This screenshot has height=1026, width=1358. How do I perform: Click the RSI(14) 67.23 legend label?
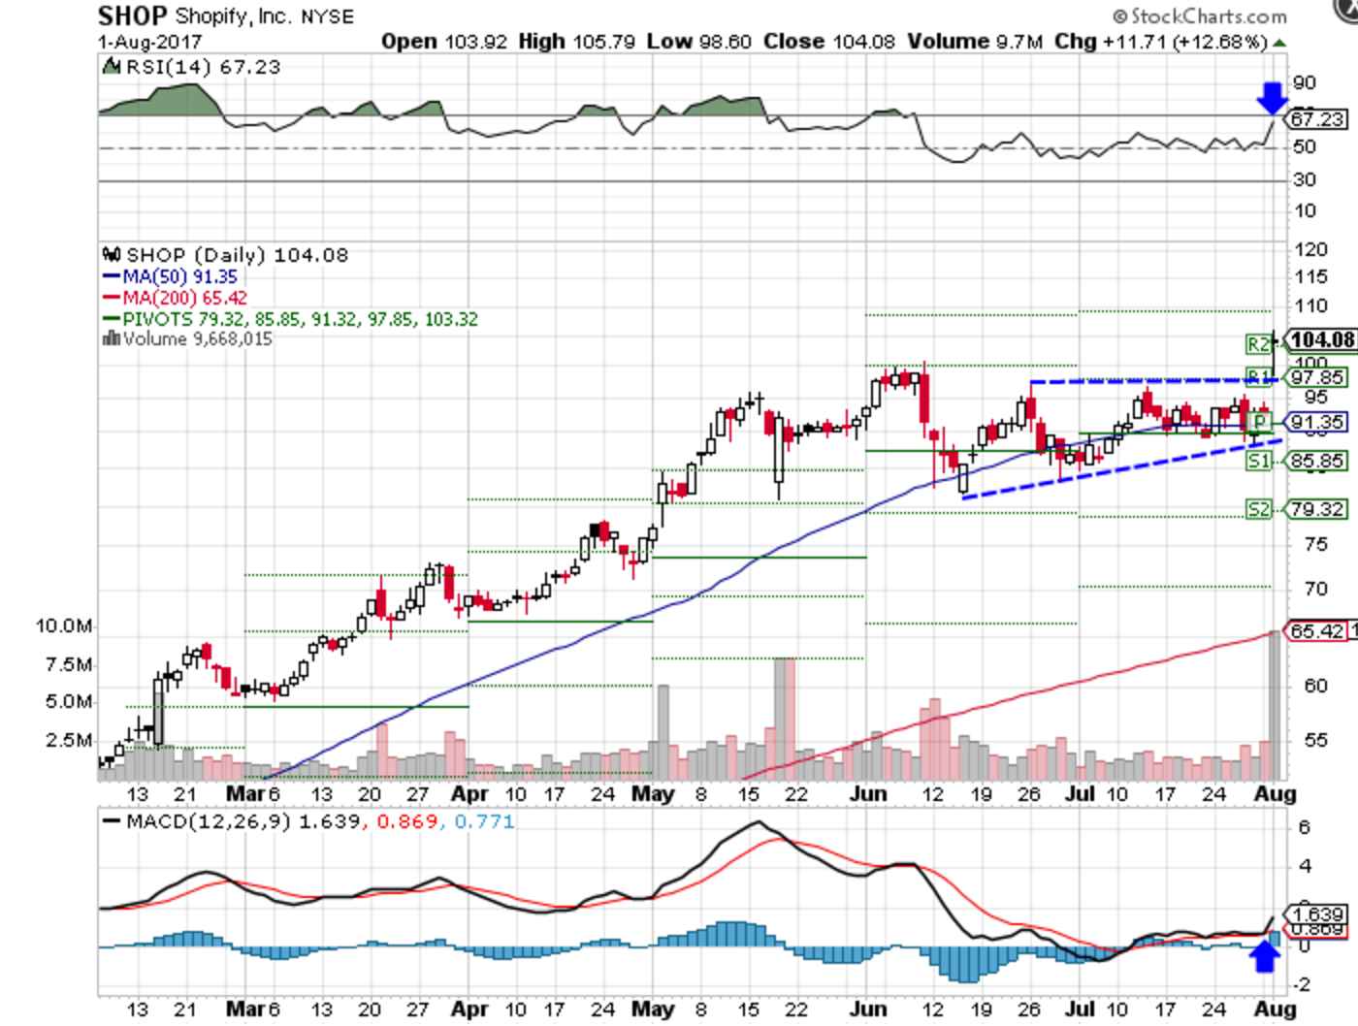click(203, 67)
